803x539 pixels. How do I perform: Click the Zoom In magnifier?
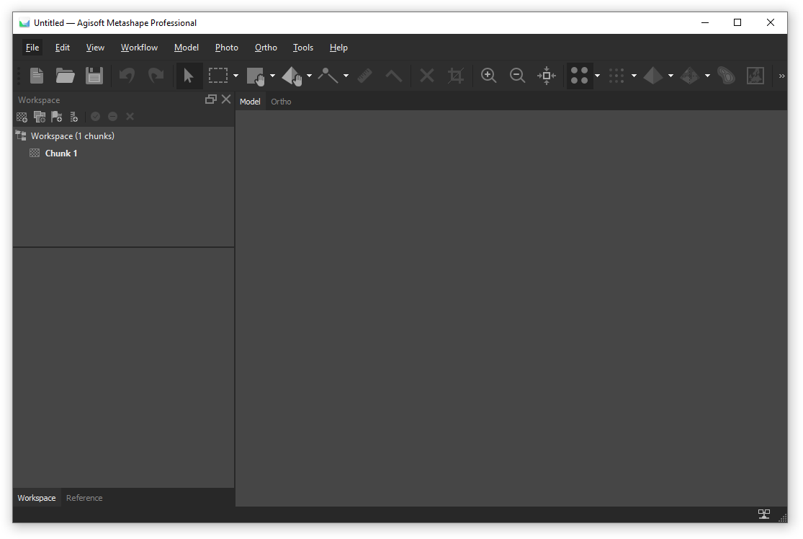[488, 76]
